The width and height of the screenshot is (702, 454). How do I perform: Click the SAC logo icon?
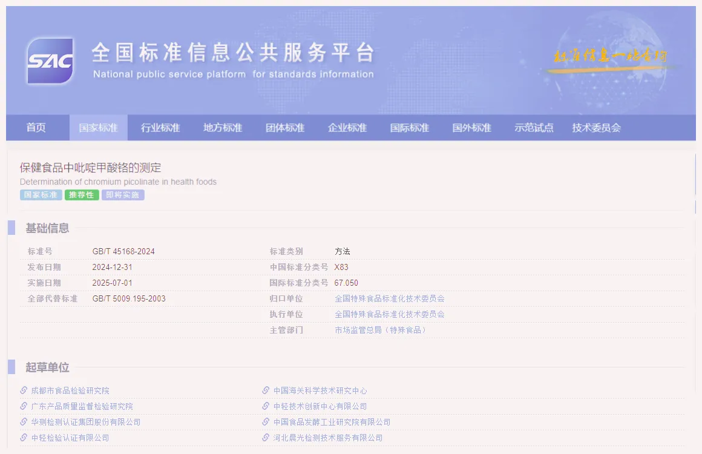50,61
